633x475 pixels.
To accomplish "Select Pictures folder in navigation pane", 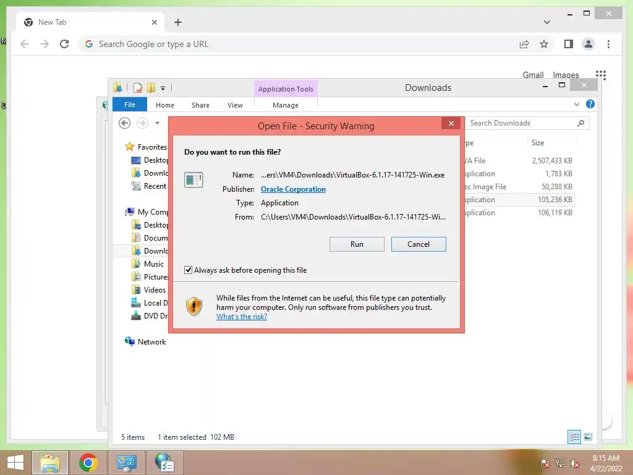I will click(x=150, y=276).
